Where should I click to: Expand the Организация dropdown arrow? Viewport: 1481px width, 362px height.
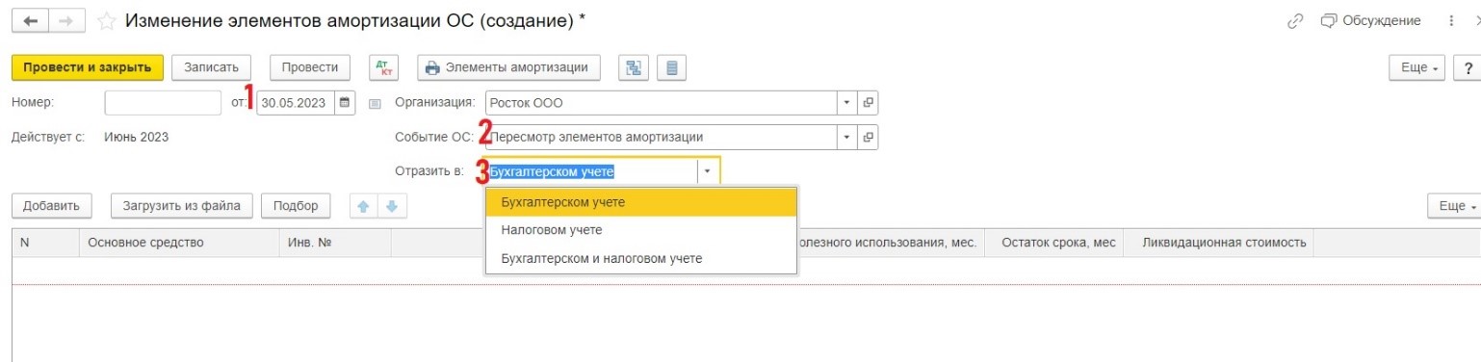tap(846, 102)
